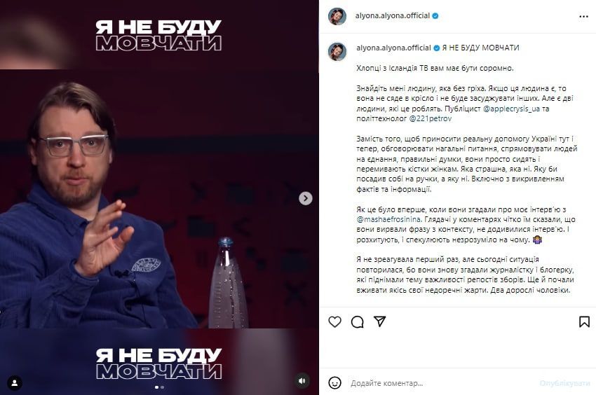This screenshot has width=596, height=395.
Task: Go to next carousel slide arrow
Action: point(306,198)
